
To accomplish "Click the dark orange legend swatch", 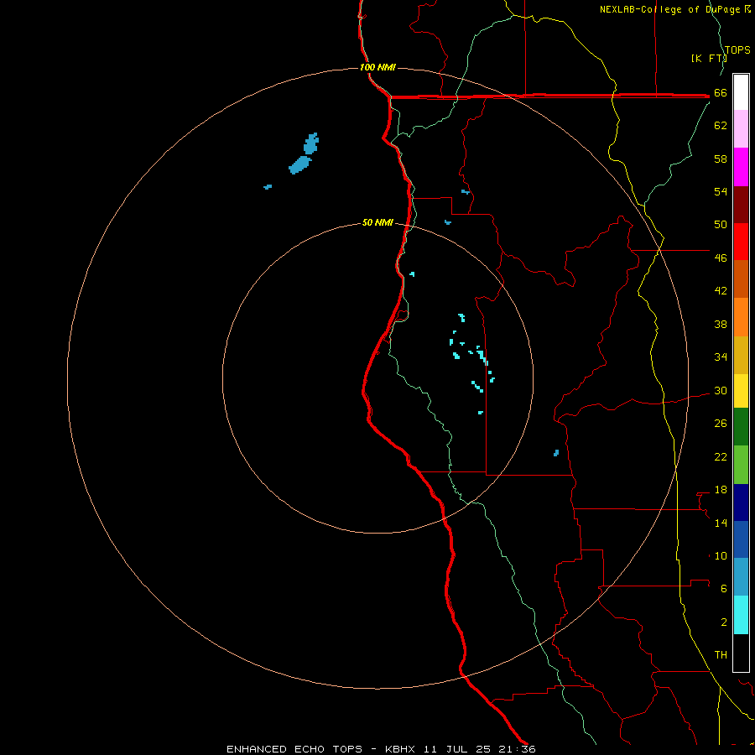I will tap(741, 279).
